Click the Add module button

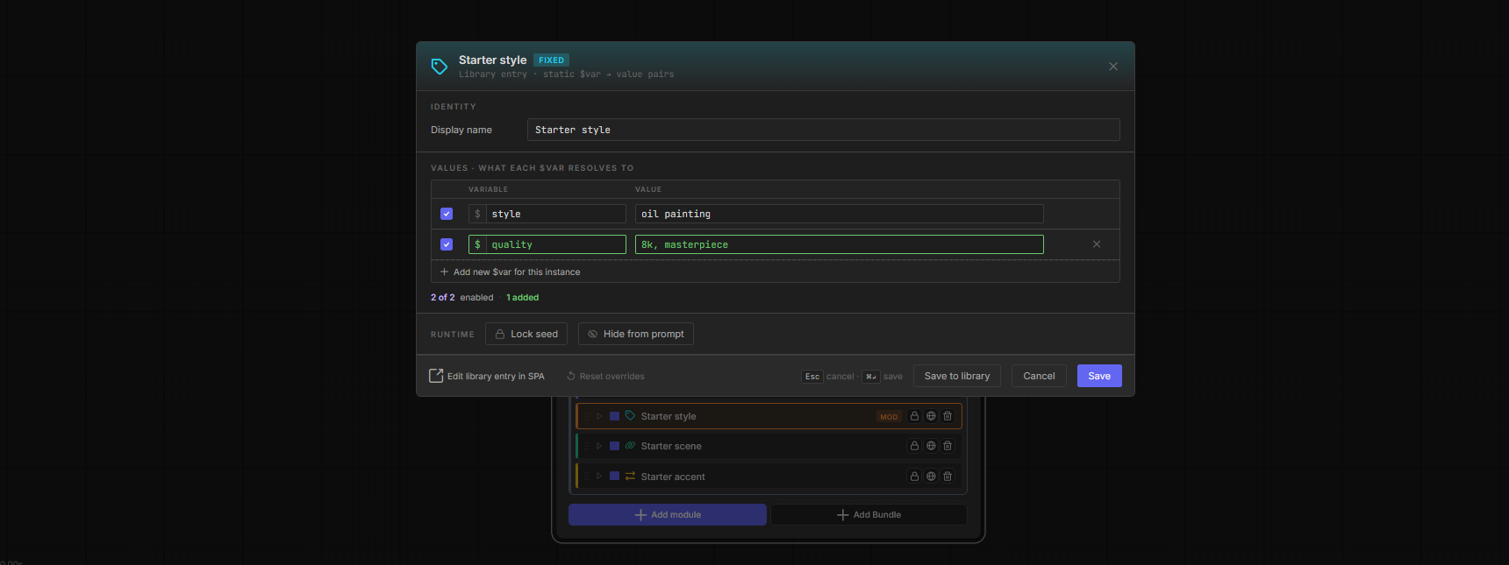(668, 515)
